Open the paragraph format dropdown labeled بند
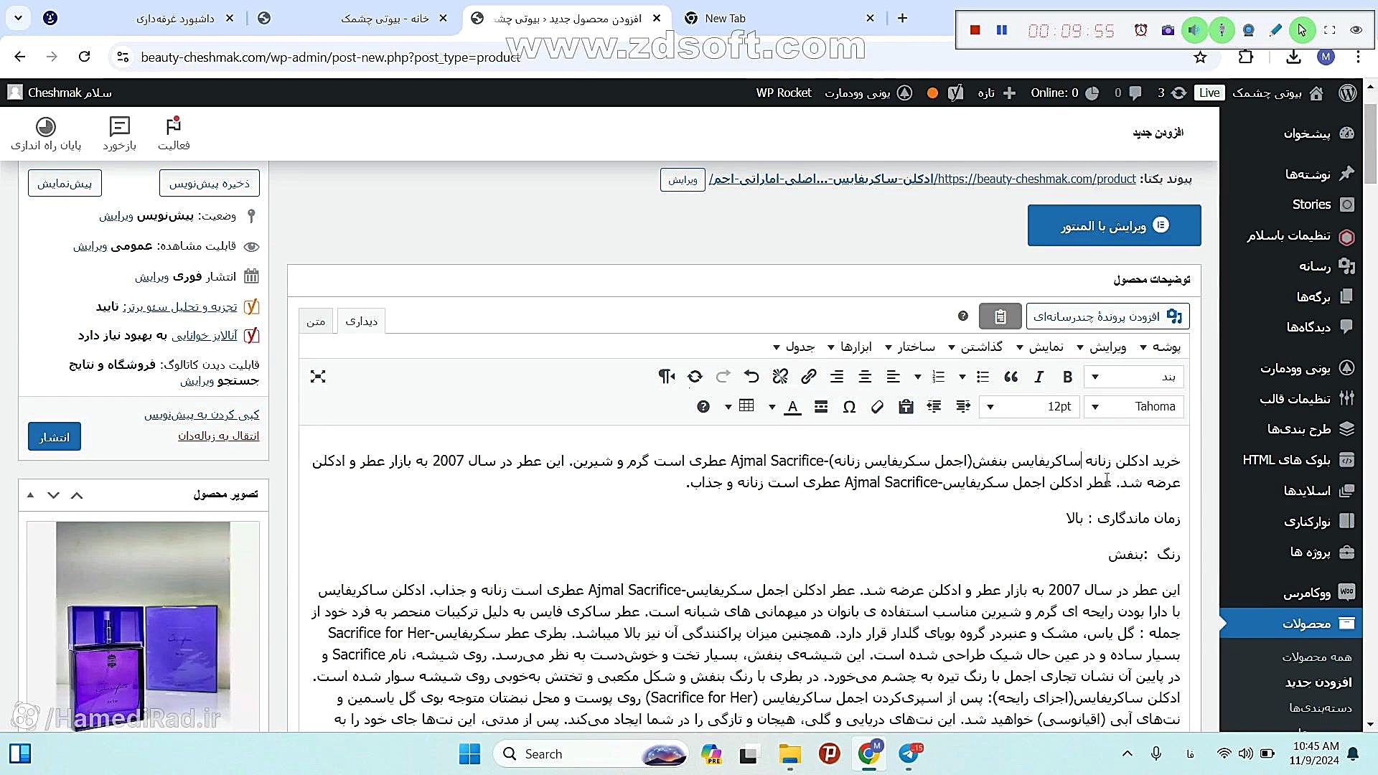 point(1135,377)
